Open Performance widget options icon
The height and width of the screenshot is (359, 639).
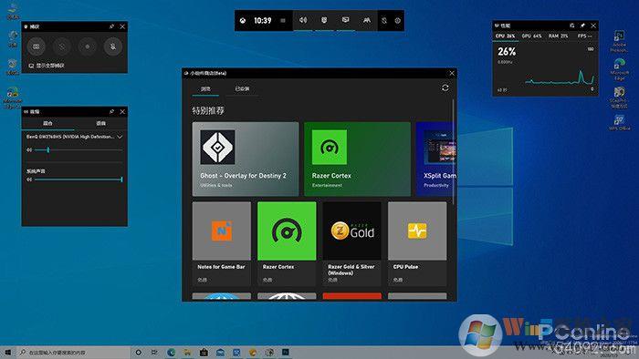pyautogui.click(x=572, y=26)
